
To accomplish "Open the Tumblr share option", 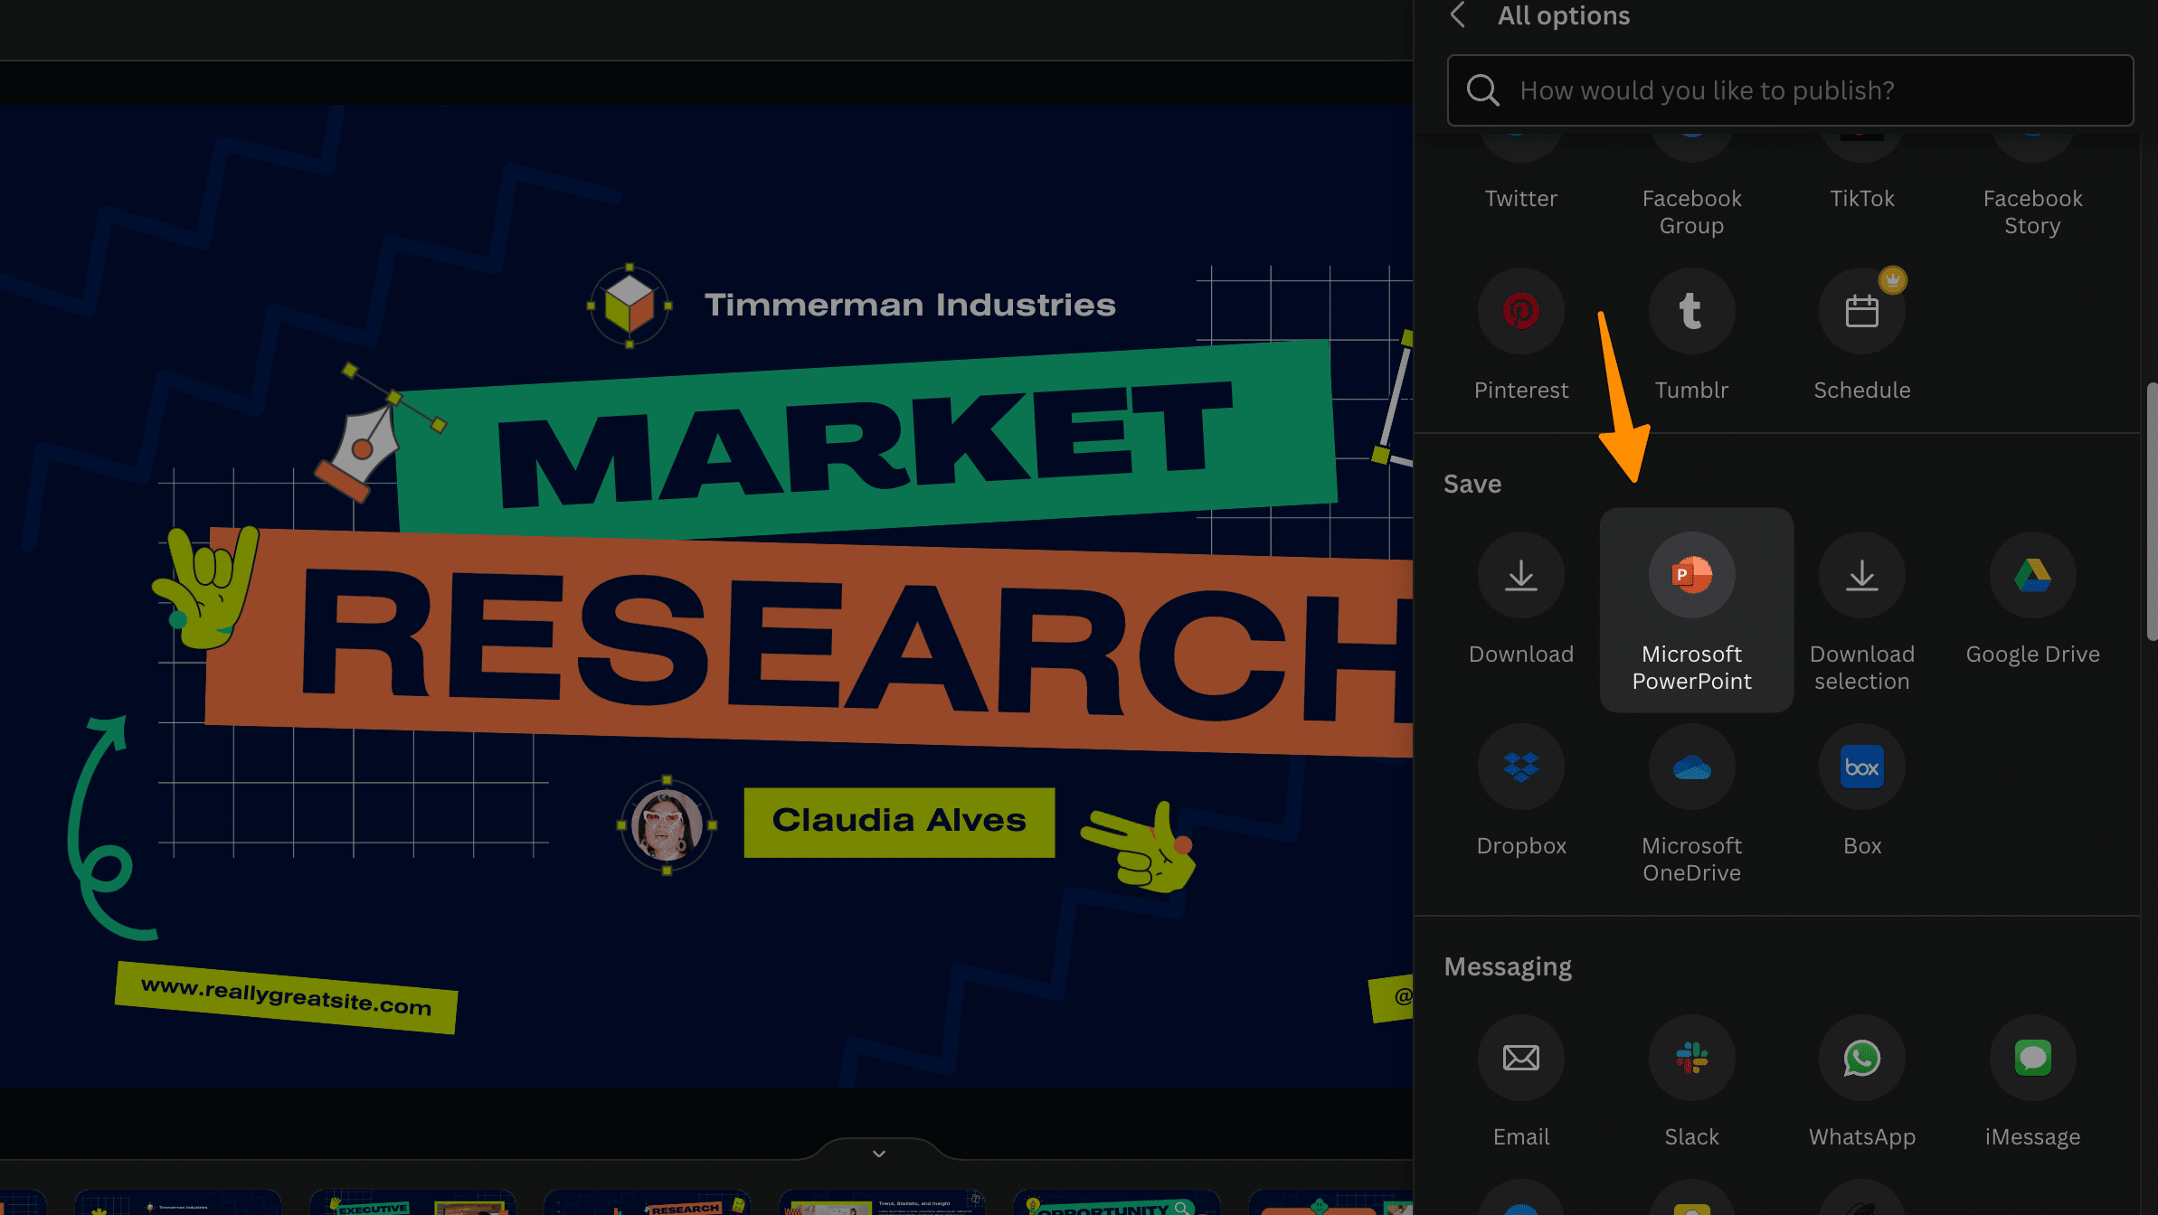I will click(x=1691, y=312).
